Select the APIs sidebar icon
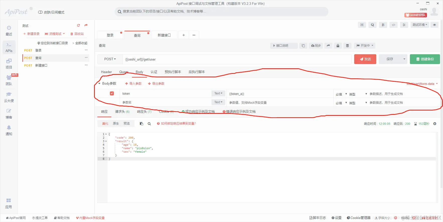 click(9, 47)
